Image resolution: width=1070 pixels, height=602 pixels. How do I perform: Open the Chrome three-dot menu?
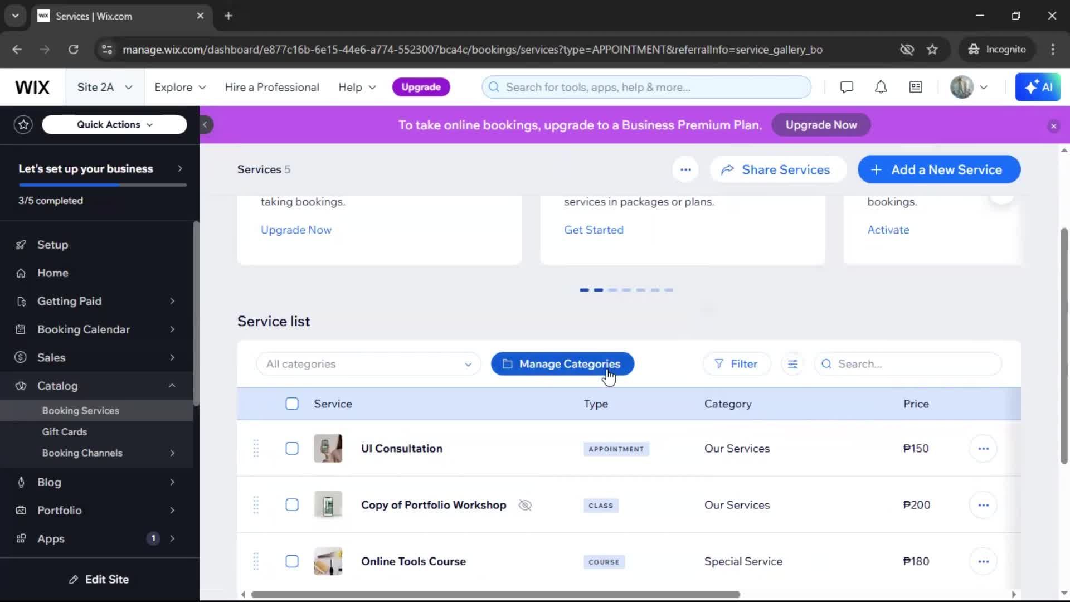pyautogui.click(x=1053, y=50)
